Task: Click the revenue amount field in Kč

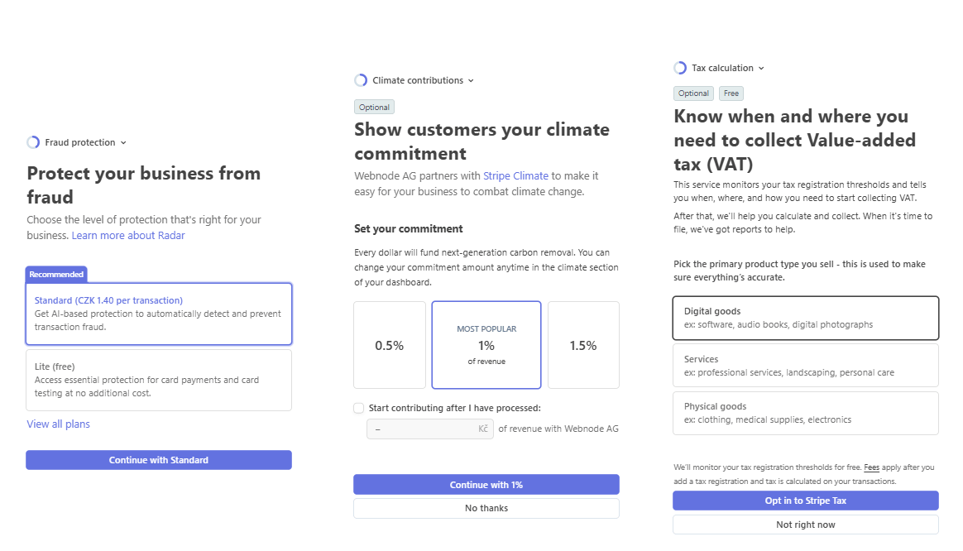Action: (x=430, y=429)
